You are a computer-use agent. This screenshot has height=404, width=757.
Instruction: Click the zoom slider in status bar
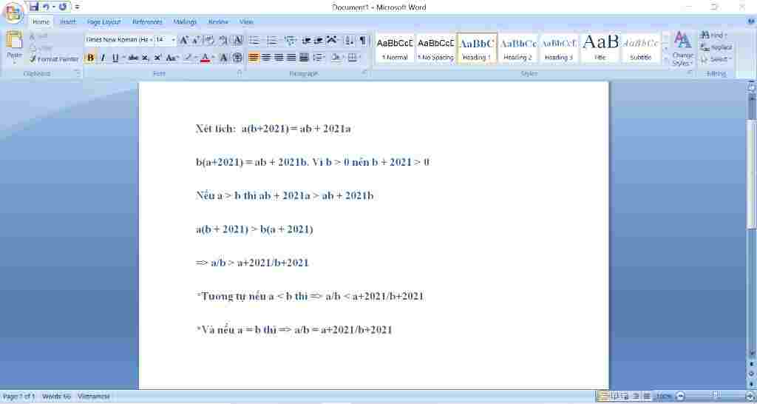pyautogui.click(x=714, y=397)
